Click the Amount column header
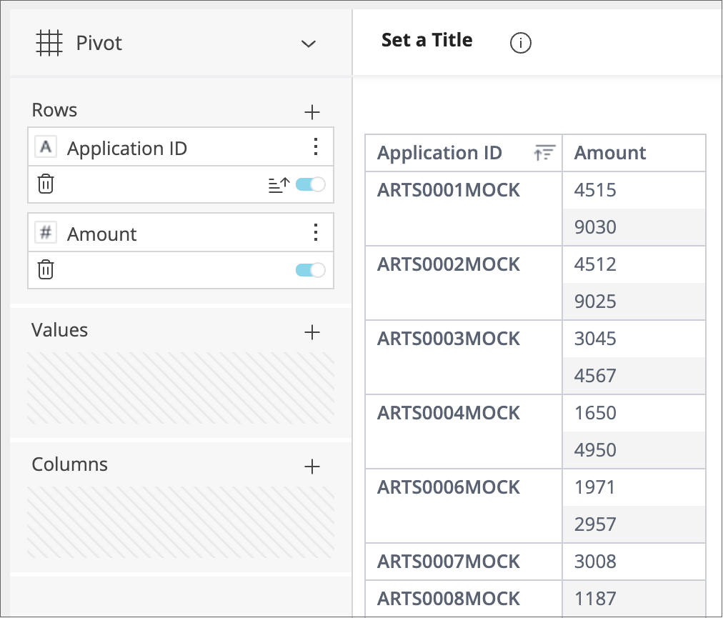Viewport: 723px width, 618px height. pyautogui.click(x=610, y=153)
